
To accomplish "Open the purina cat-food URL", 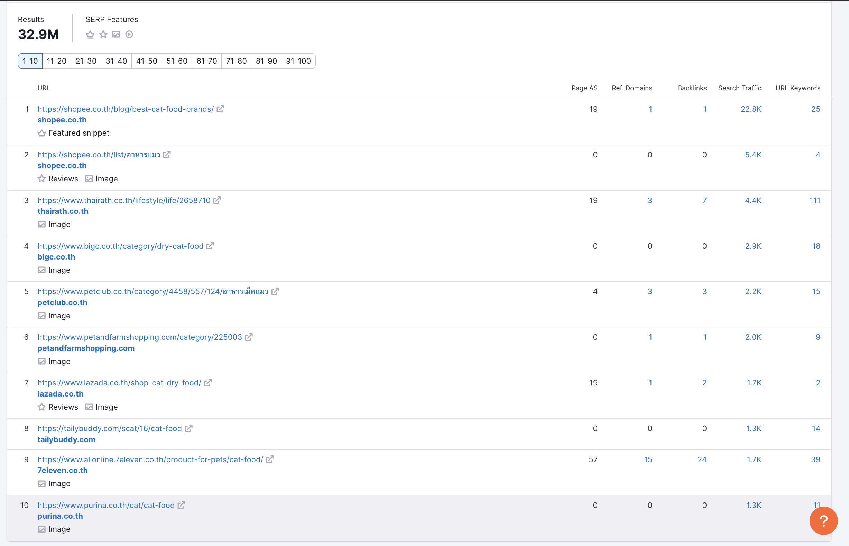I will (106, 505).
